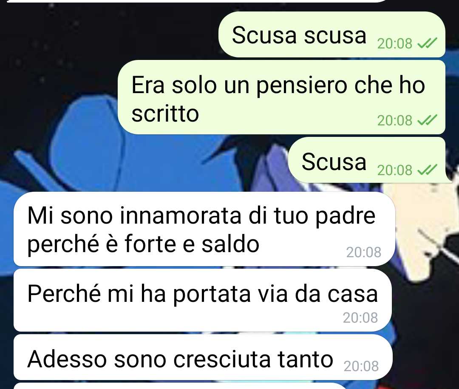Tap the "Perché mi ha portata via da casa" bubble
Screen dimensions: 459x389
203,300
